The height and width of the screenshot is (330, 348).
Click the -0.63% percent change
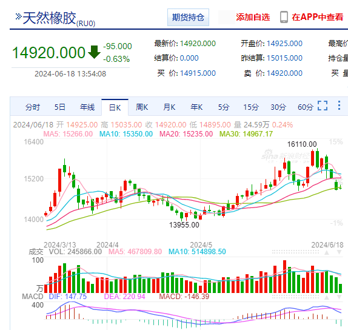pos(116,59)
